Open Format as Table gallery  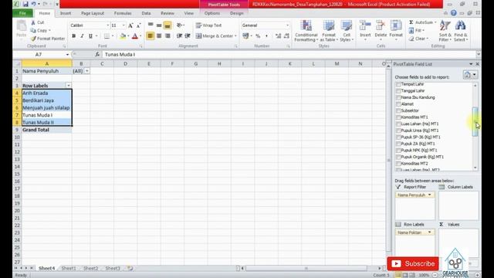(x=329, y=31)
